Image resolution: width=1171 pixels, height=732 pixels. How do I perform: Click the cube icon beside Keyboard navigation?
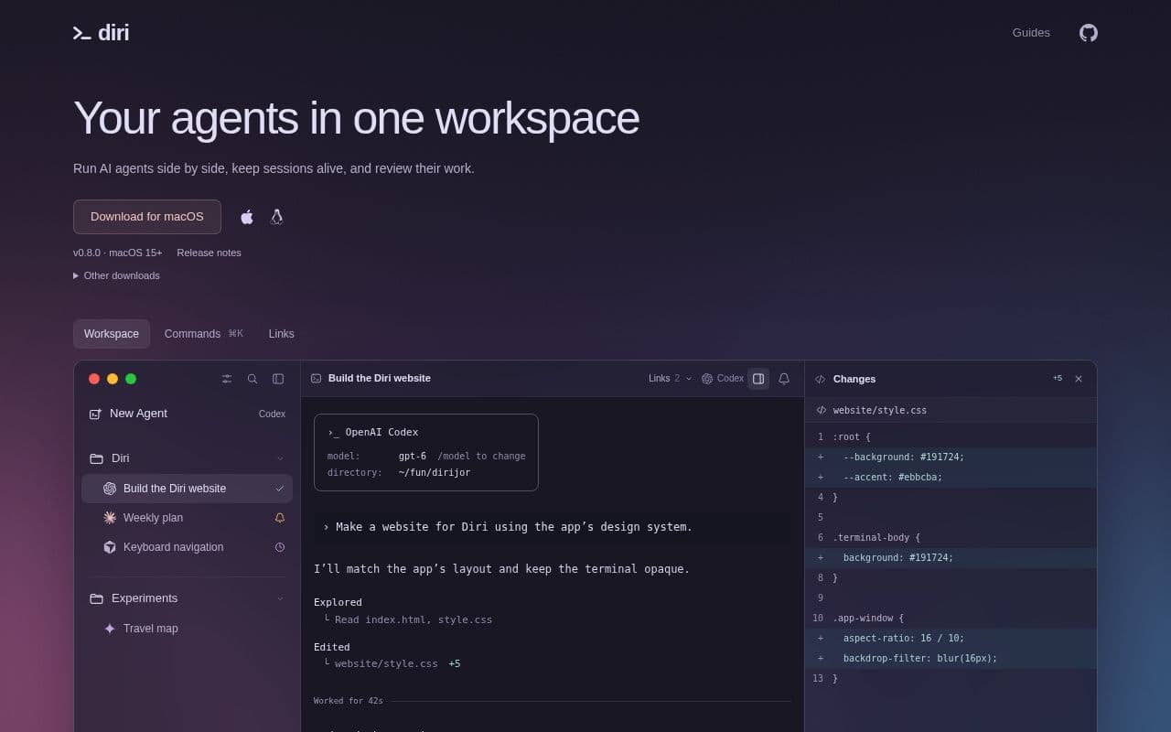110,547
